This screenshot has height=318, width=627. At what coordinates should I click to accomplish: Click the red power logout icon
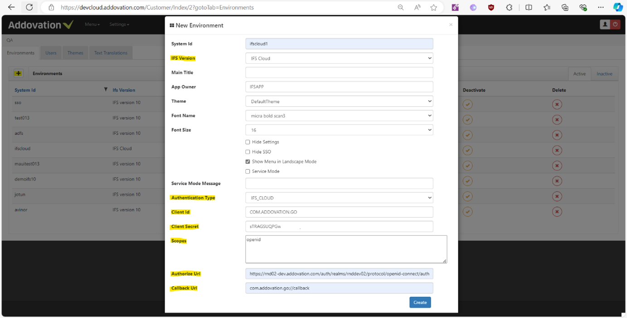(616, 24)
